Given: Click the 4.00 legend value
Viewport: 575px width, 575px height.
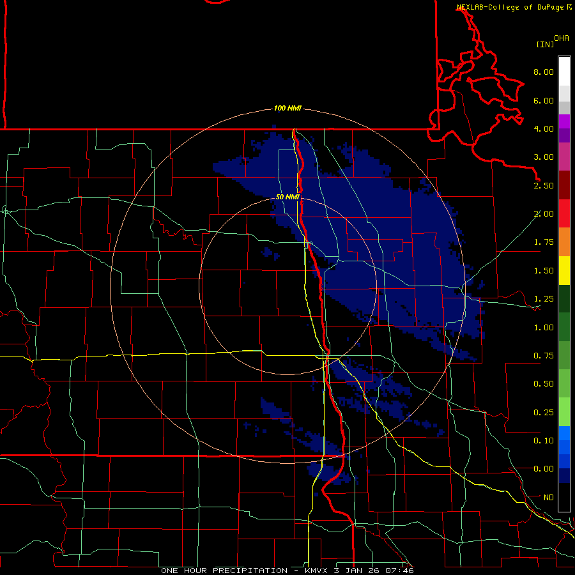Looking at the screenshot, I should [544, 128].
